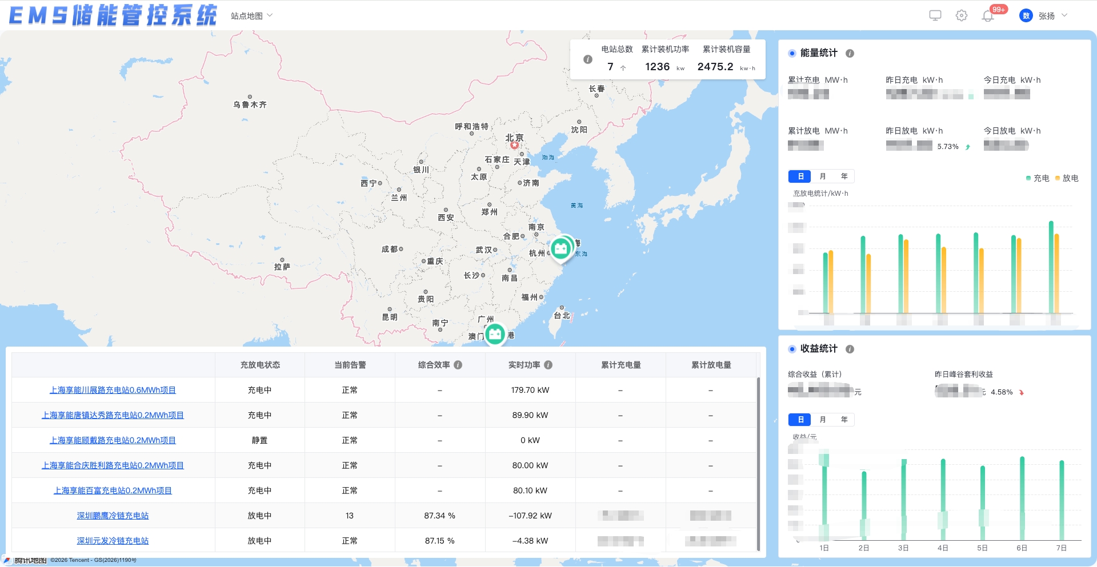Click info icon in 实时功率 column header
Viewport: 1097px width, 567px height.
click(548, 365)
